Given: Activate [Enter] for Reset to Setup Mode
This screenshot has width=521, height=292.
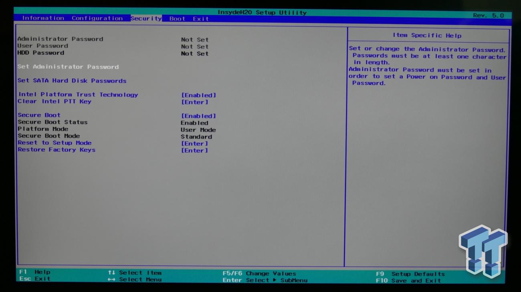Looking at the screenshot, I should point(194,143).
